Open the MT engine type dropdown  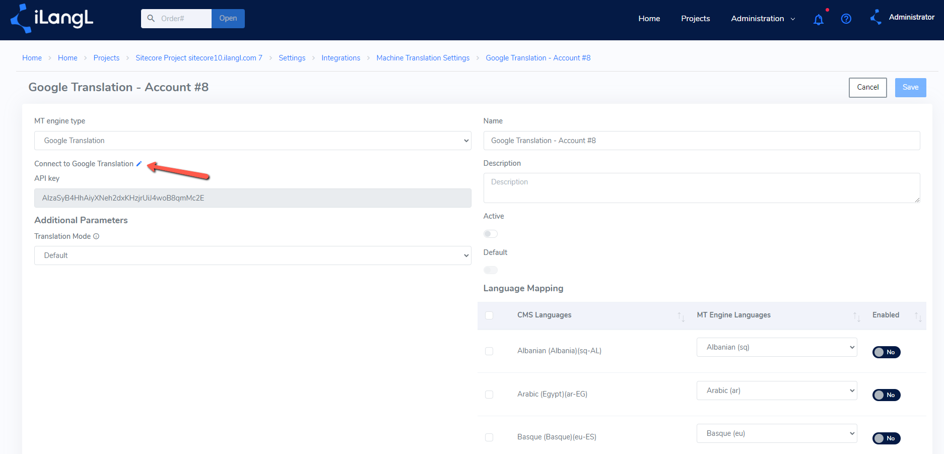coord(252,141)
